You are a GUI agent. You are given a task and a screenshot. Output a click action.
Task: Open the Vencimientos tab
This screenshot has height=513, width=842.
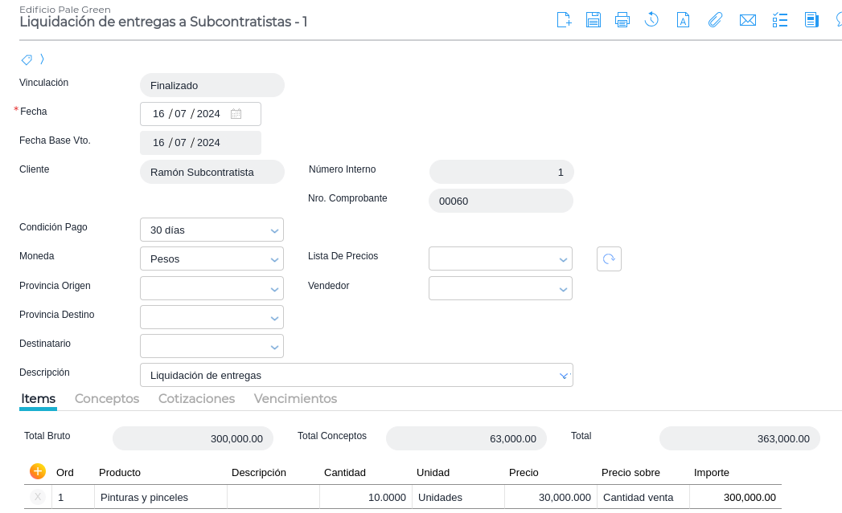(x=295, y=398)
